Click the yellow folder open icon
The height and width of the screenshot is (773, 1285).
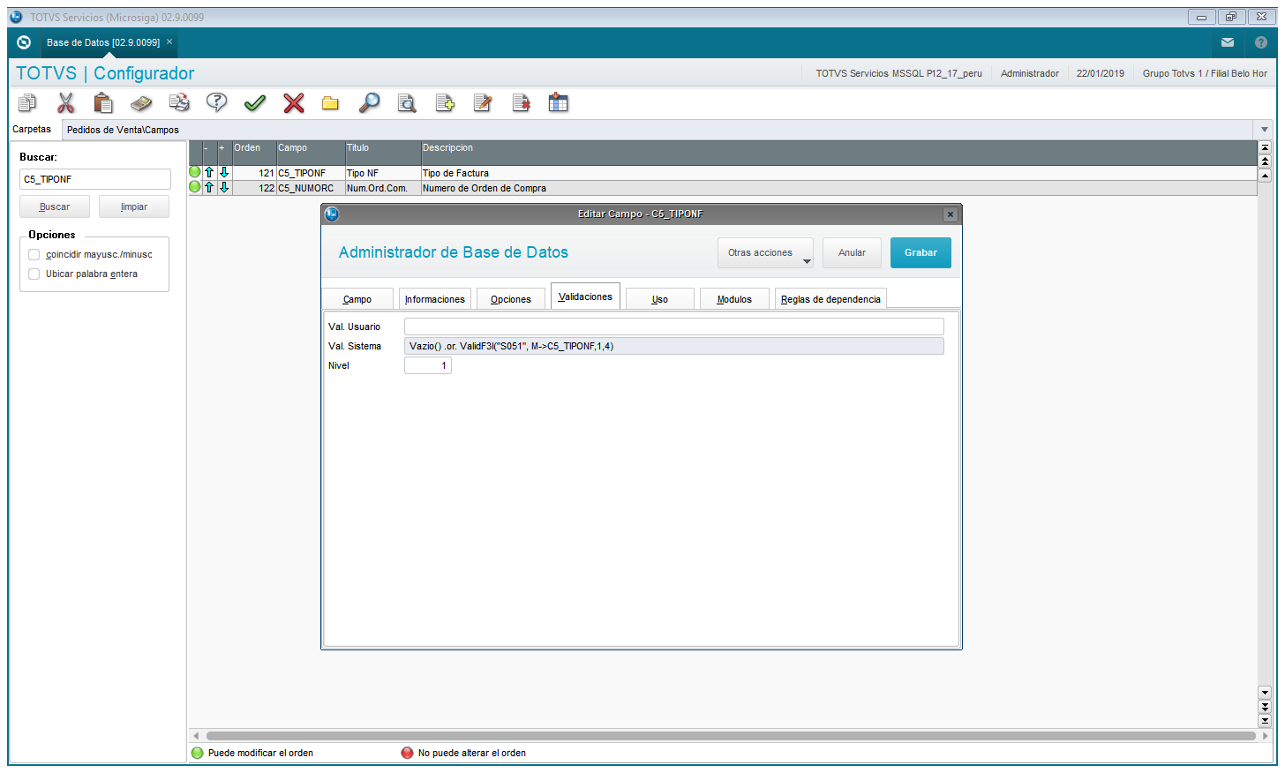tap(331, 103)
